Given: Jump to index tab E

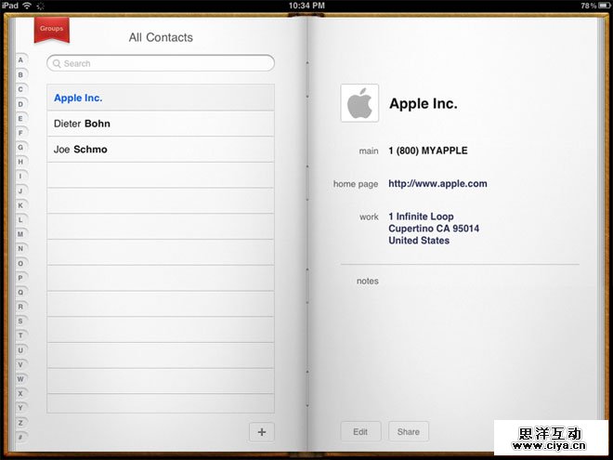Looking at the screenshot, I should (21, 119).
